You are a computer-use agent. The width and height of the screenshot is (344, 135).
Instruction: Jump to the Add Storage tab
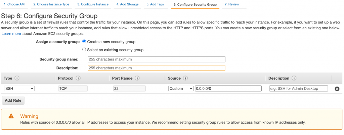coord(127,4)
